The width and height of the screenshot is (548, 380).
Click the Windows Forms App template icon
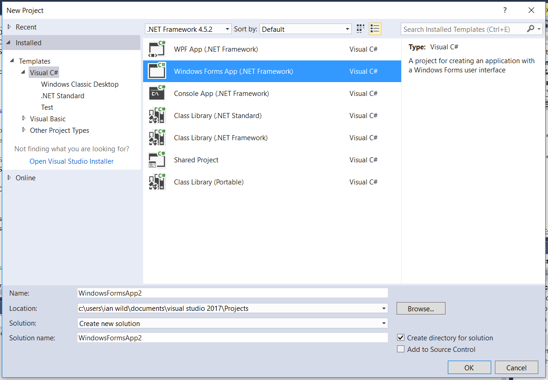click(x=157, y=71)
